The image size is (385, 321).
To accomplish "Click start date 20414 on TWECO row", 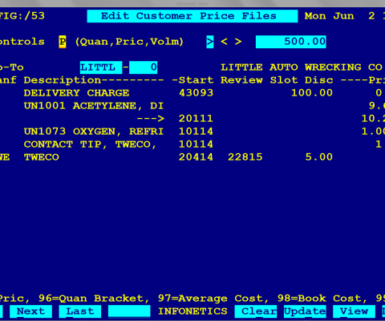I will click(x=196, y=157).
